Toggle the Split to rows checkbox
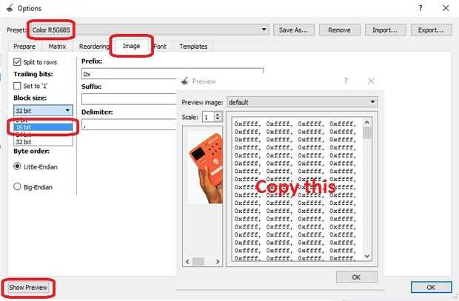 coord(17,62)
